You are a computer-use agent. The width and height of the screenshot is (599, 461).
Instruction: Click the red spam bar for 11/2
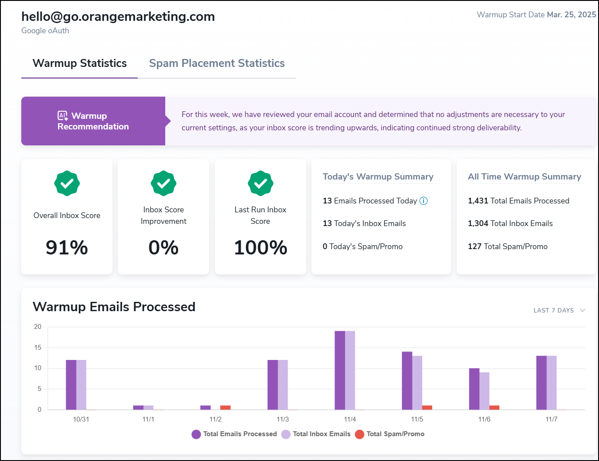tap(226, 407)
